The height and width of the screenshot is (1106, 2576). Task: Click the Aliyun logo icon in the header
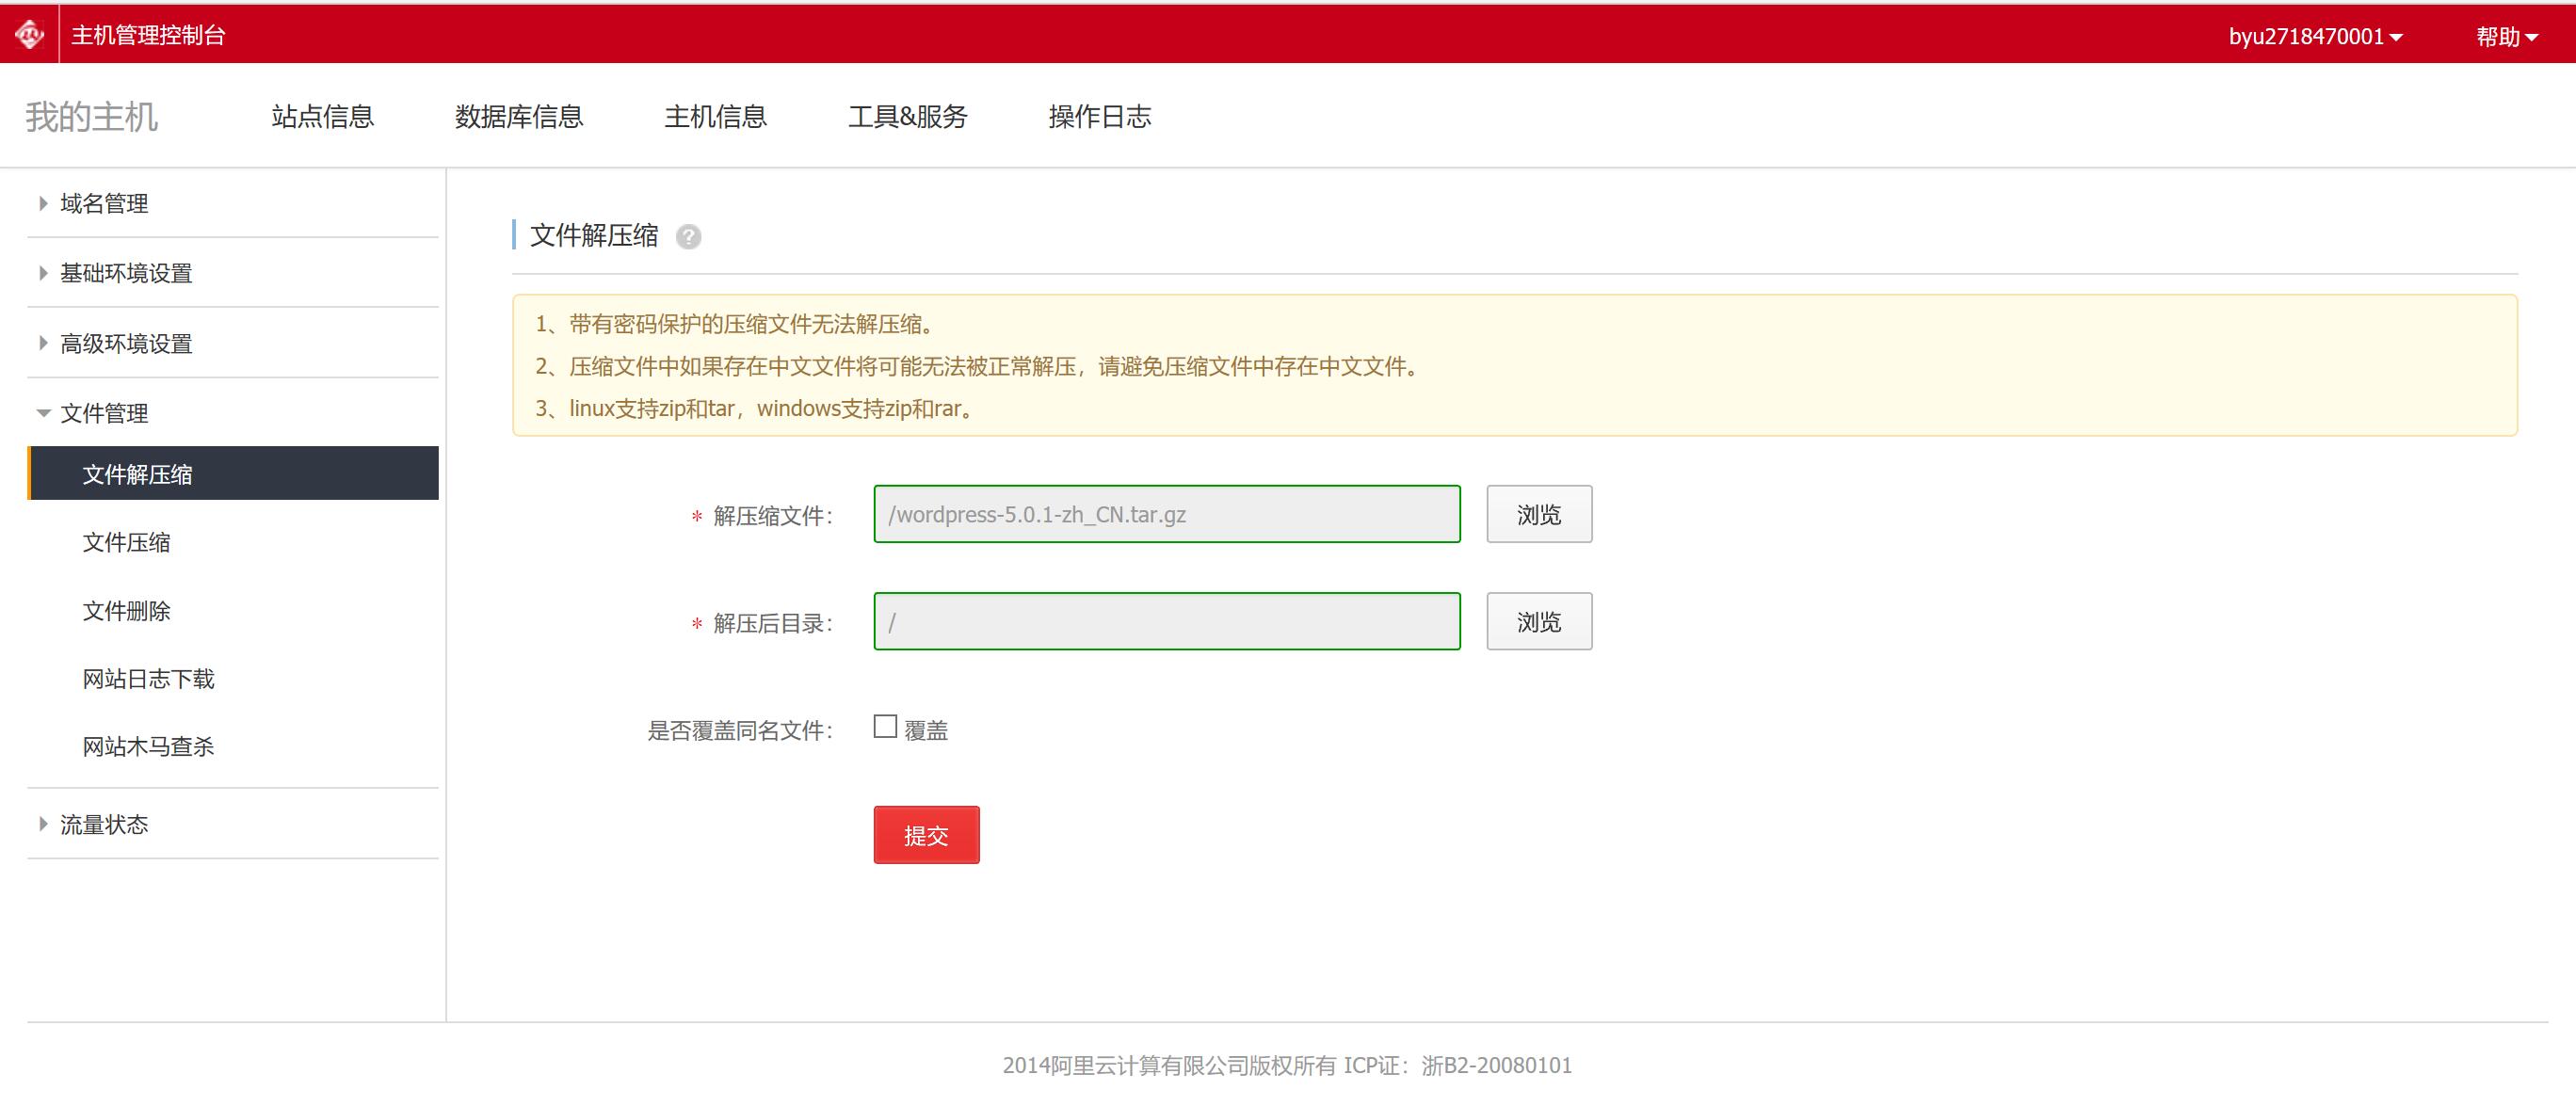pyautogui.click(x=30, y=35)
